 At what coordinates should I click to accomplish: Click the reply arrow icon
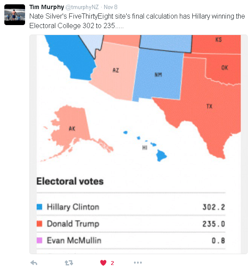click(34, 263)
